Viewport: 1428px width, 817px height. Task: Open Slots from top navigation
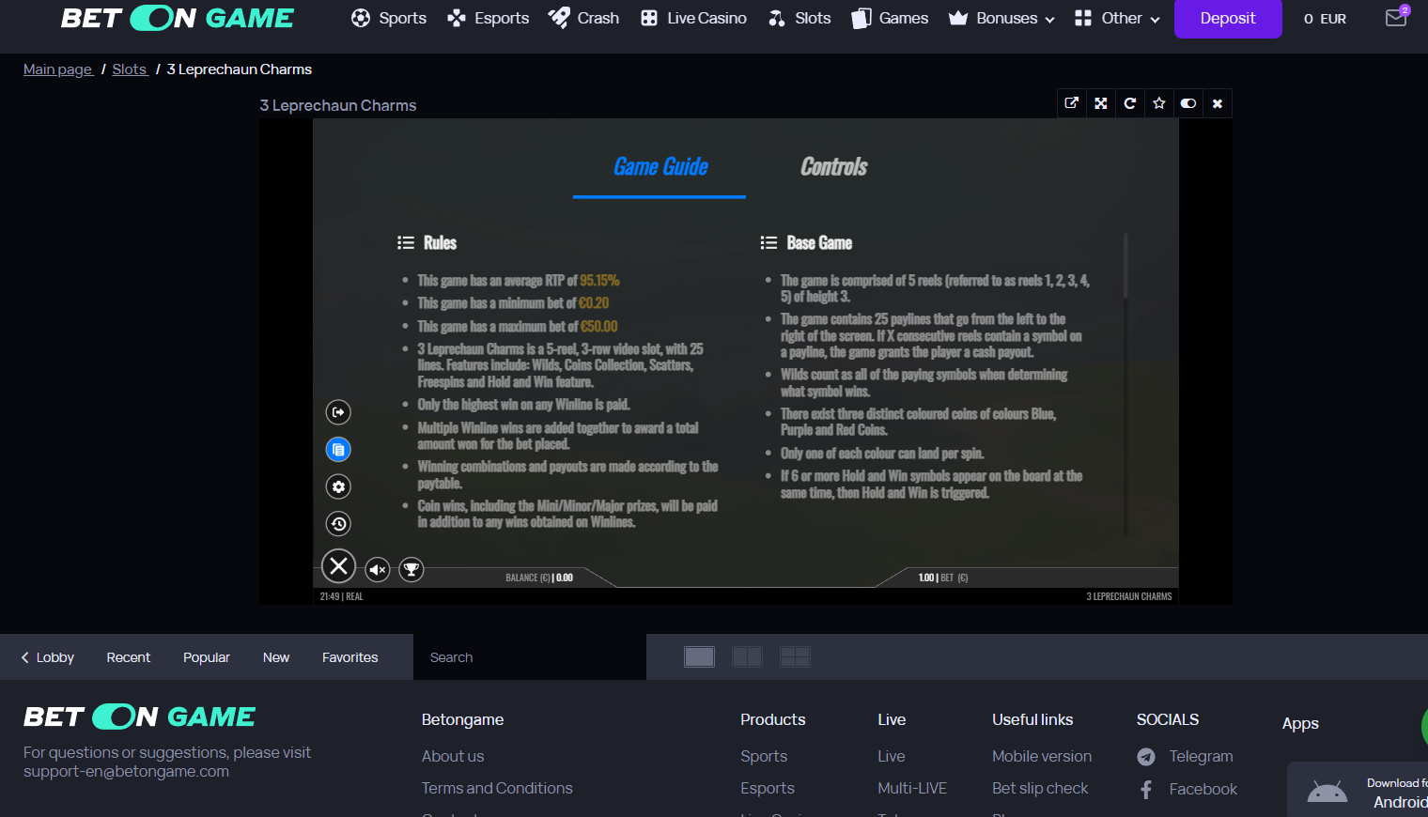point(799,18)
